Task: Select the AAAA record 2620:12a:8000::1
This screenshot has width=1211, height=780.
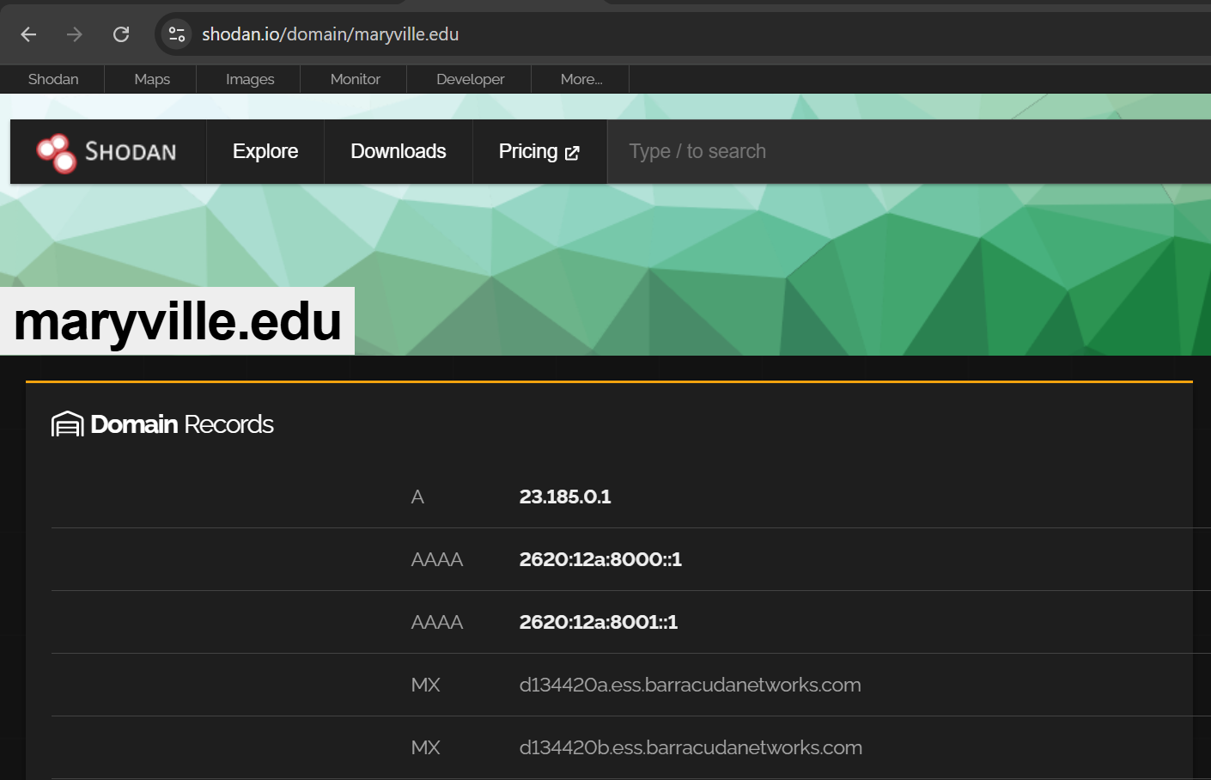Action: (600, 559)
